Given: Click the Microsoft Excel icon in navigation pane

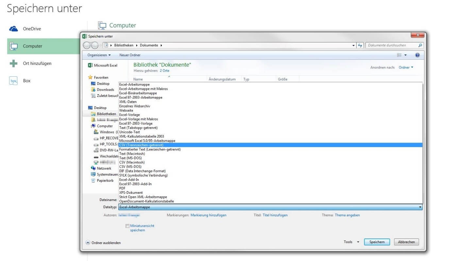Looking at the screenshot, I should coord(90,65).
